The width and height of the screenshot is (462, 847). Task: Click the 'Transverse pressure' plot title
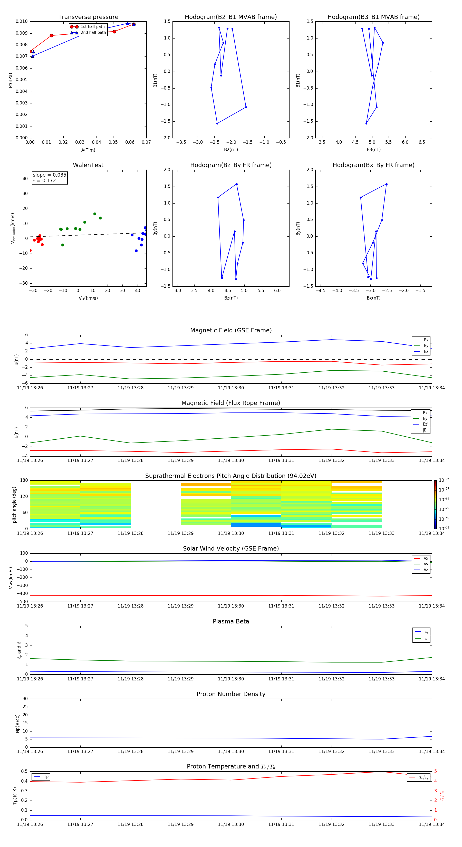(x=88, y=17)
